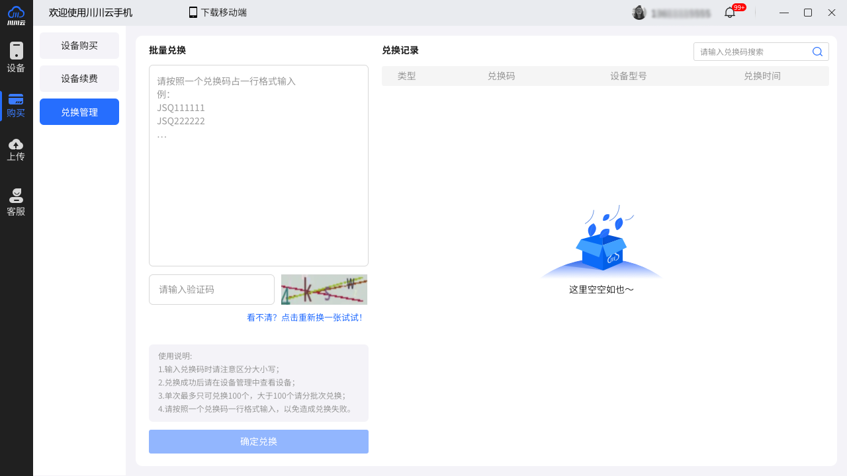Focus the batch redemption code textarea
This screenshot has height=476, width=847.
tap(258, 165)
